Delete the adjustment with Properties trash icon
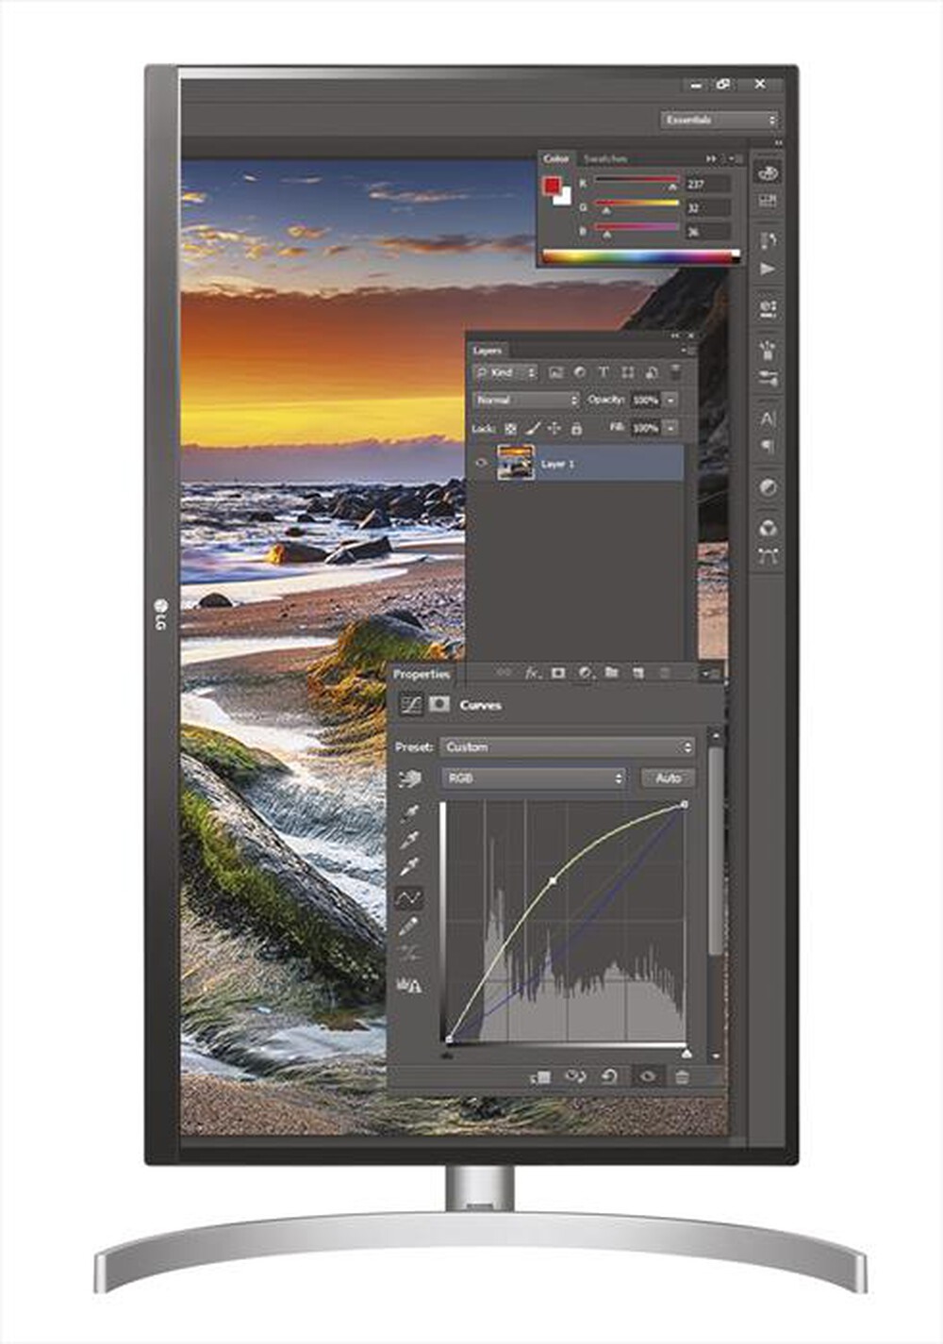 pos(682,1076)
